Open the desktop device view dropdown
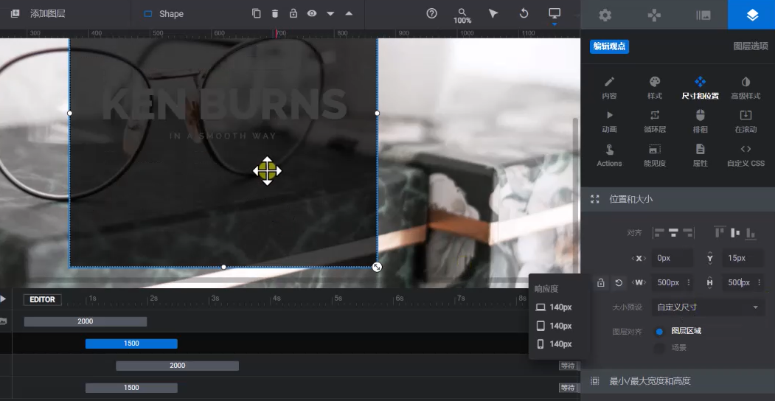This screenshot has height=401, width=775. [x=555, y=15]
